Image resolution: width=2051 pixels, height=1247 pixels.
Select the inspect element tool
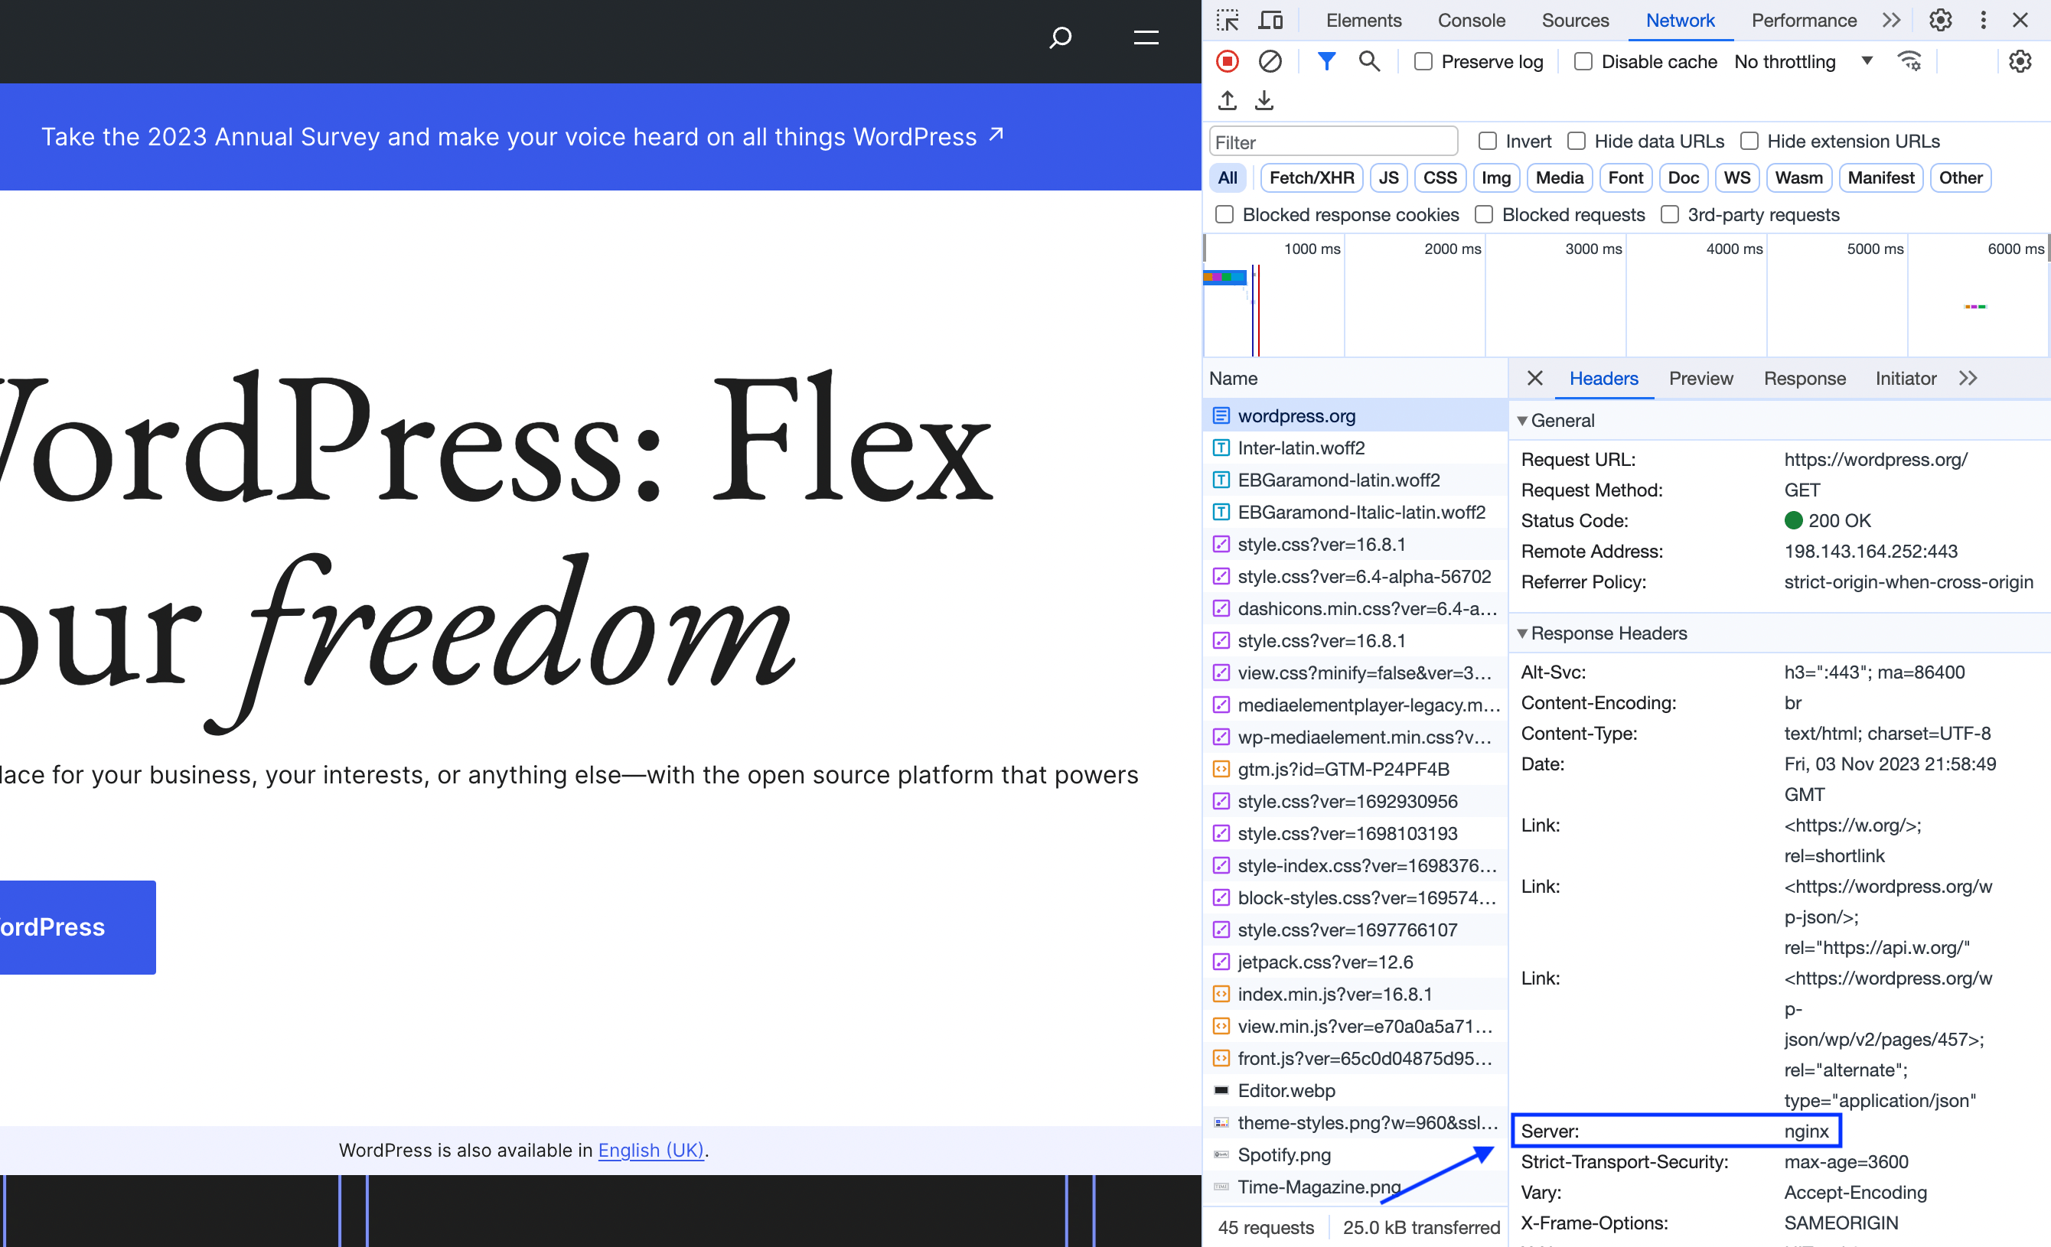pyautogui.click(x=1227, y=19)
